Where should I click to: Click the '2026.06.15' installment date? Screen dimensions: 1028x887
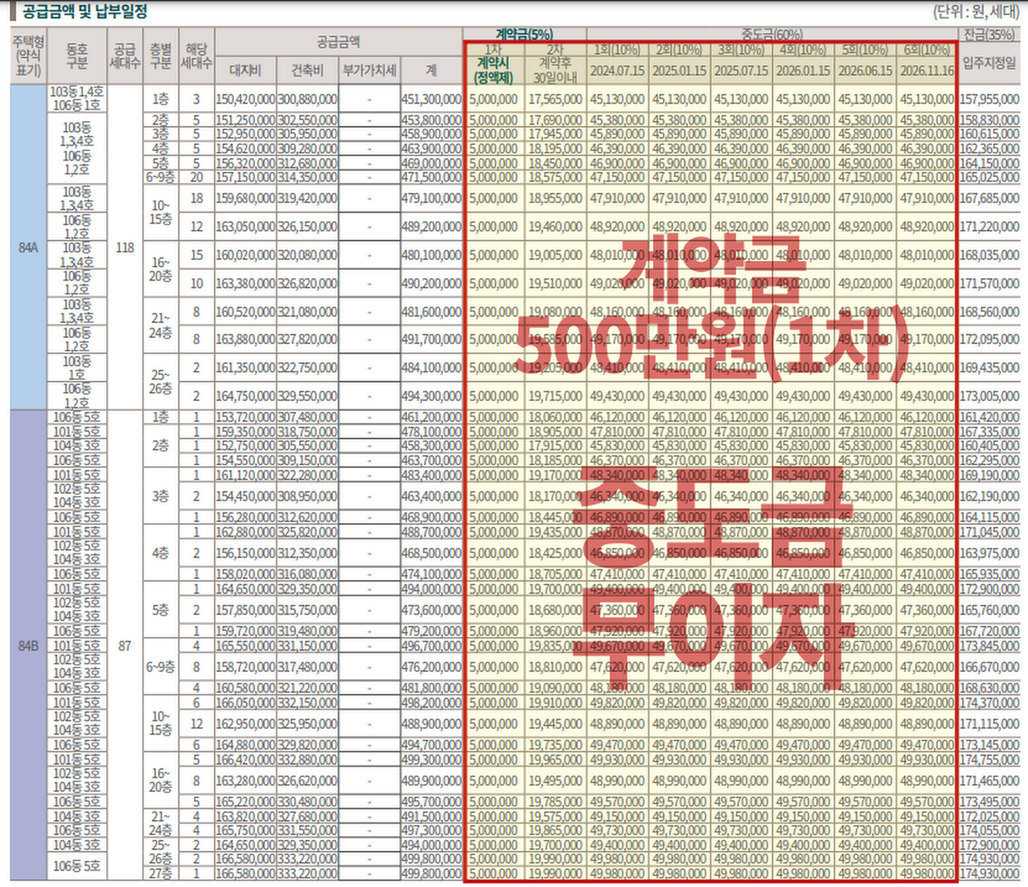pyautogui.click(x=865, y=71)
